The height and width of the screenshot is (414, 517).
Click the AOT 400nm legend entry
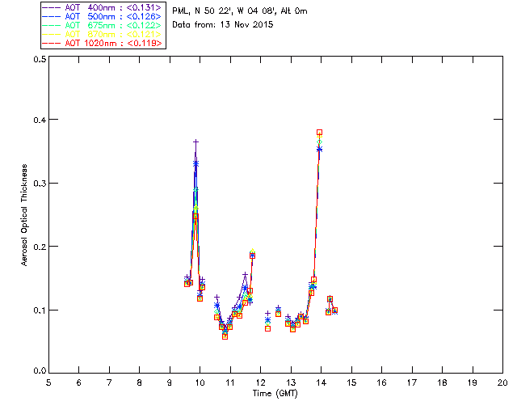coord(103,7)
